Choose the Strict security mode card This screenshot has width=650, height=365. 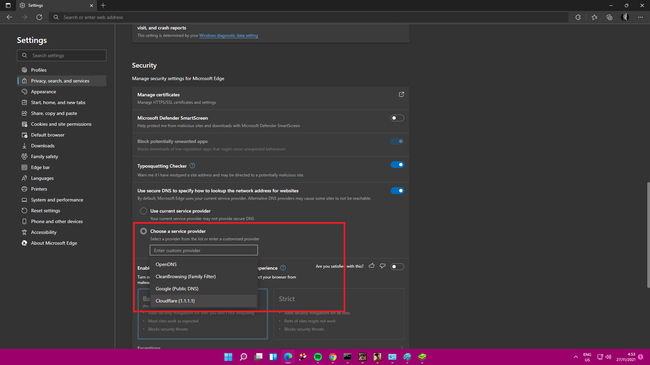pos(339,314)
